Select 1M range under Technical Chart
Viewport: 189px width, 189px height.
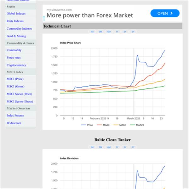click(x=92, y=32)
